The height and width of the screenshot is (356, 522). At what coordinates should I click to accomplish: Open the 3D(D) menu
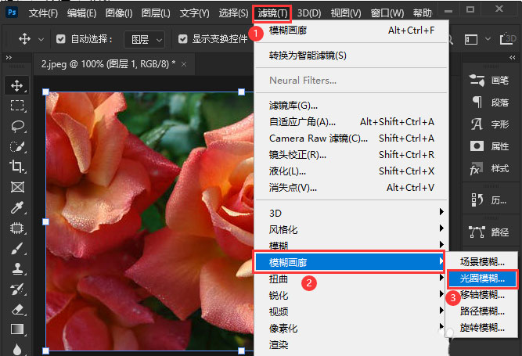click(x=309, y=13)
